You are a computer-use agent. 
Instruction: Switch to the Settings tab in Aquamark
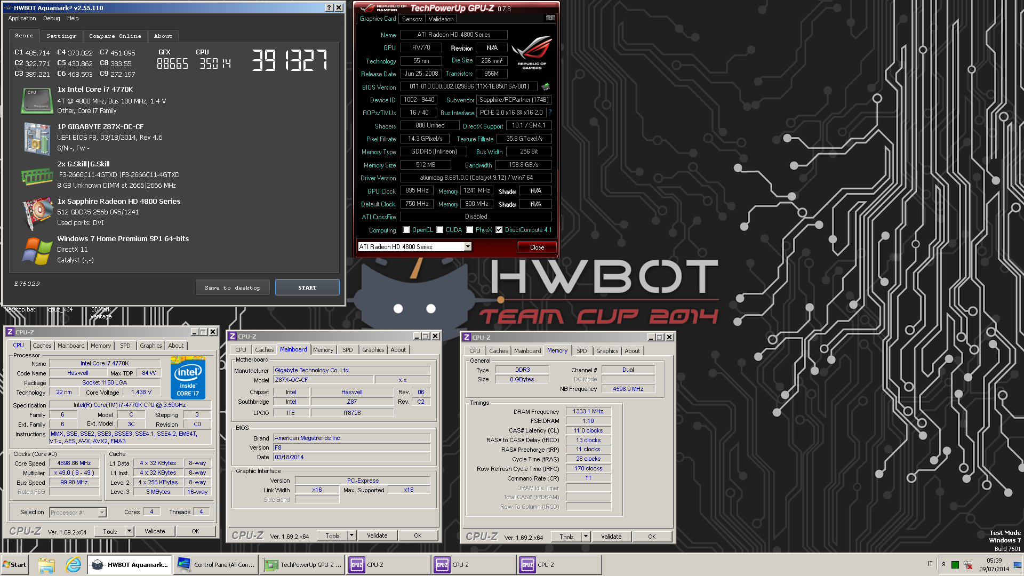(x=61, y=36)
